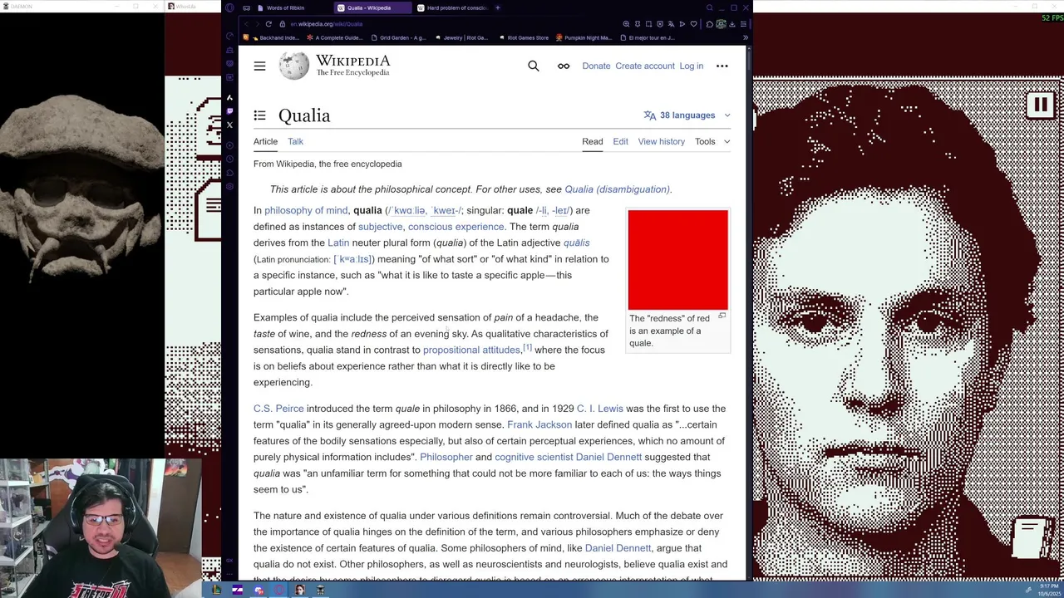The width and height of the screenshot is (1064, 598).
Task: Open X icon in browser sidebar
Action: click(x=229, y=125)
